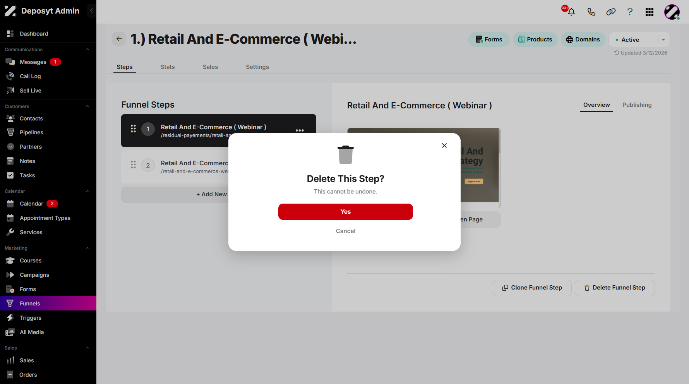Image resolution: width=689 pixels, height=384 pixels.
Task: Switch to the Settings tab
Action: 257,67
